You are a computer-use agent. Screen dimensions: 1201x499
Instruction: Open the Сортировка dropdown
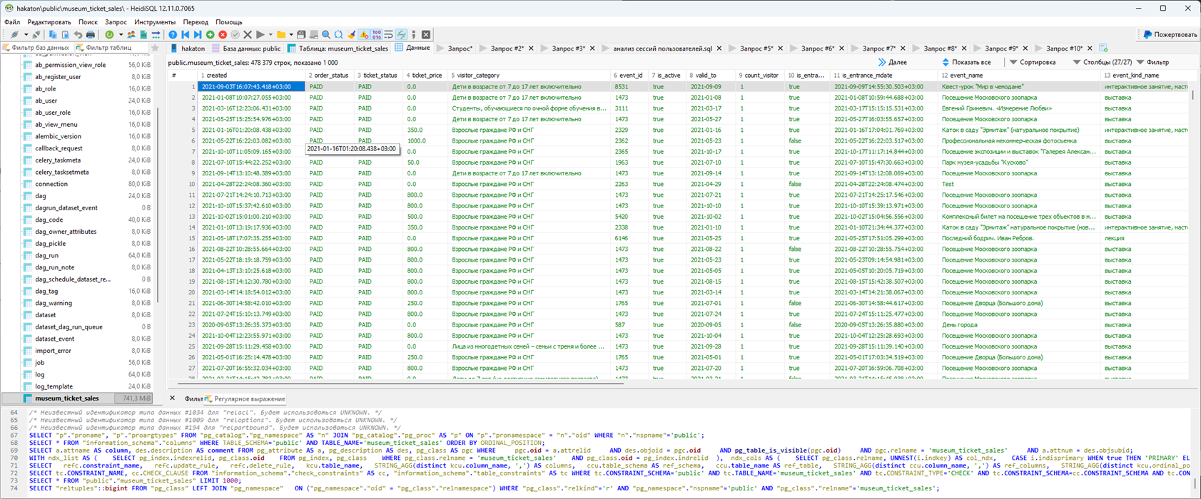click(x=1032, y=63)
